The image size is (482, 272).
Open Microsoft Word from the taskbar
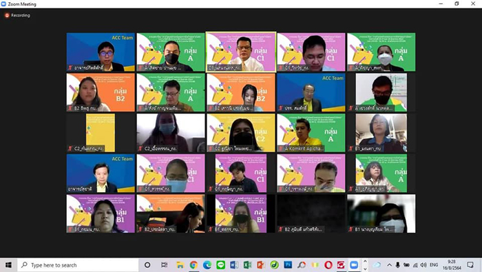(234, 265)
